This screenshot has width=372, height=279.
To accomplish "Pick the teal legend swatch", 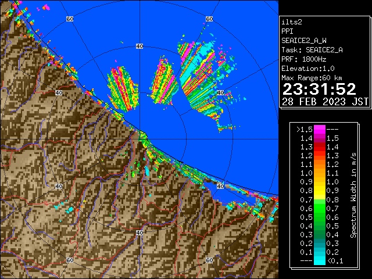I will pos(320,243).
